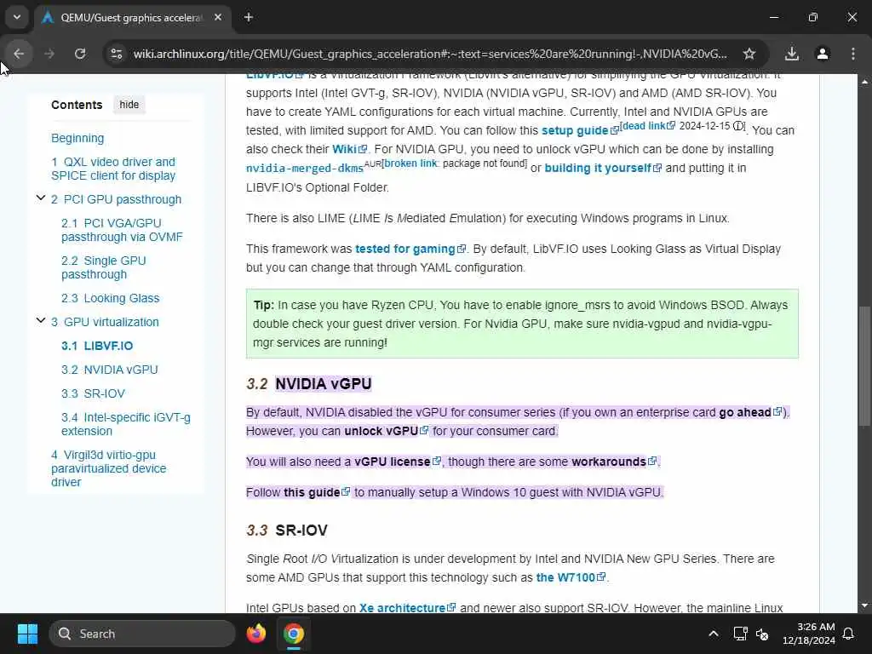
Task: Open the workarounds link
Action: click(614, 462)
